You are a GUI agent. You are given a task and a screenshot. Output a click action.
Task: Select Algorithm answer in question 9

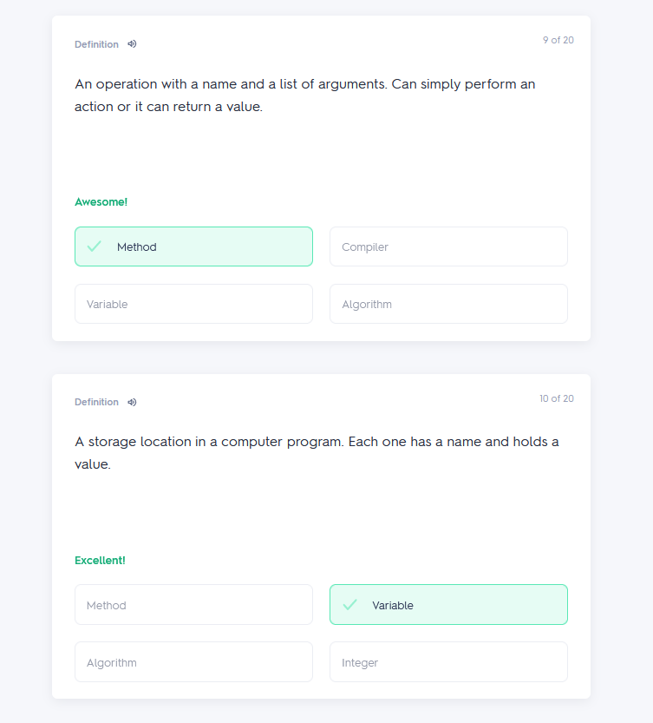click(448, 304)
